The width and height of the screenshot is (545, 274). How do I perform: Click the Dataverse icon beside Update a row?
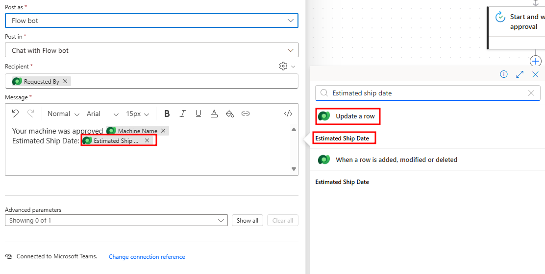coord(324,116)
